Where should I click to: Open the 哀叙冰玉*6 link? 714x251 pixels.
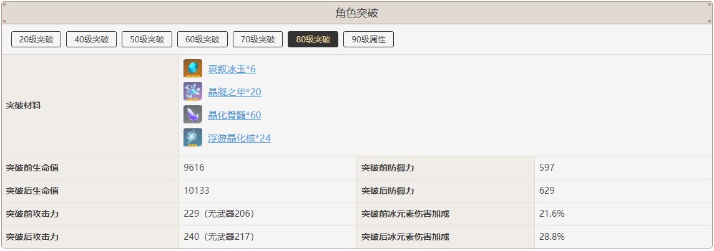tap(232, 69)
